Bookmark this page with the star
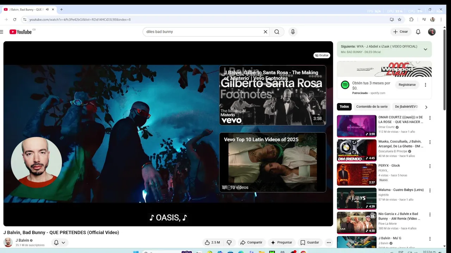The image size is (451, 253). click(x=400, y=20)
